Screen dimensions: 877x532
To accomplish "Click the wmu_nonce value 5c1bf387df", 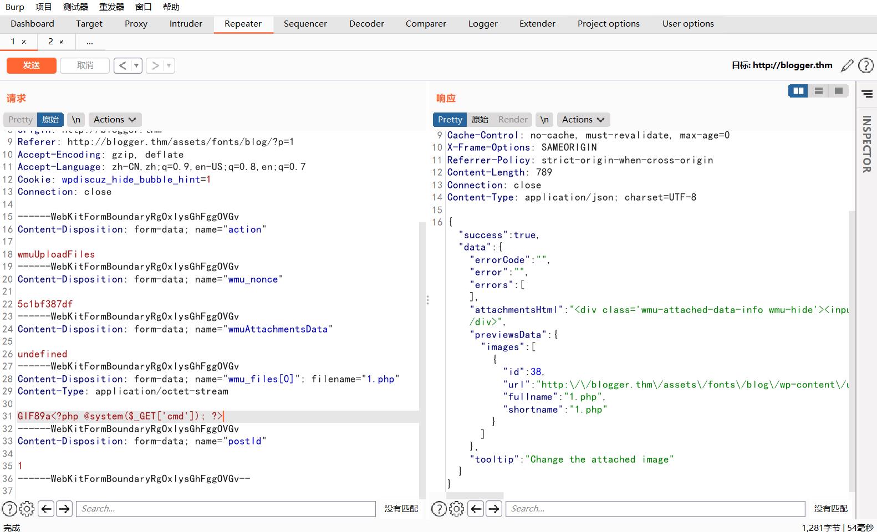I will tap(45, 304).
